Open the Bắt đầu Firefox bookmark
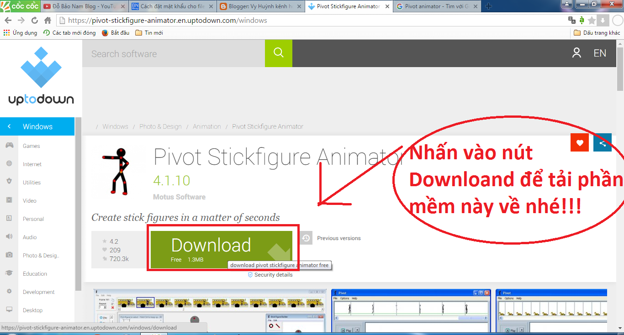The height and width of the screenshot is (335, 624). pos(116,33)
